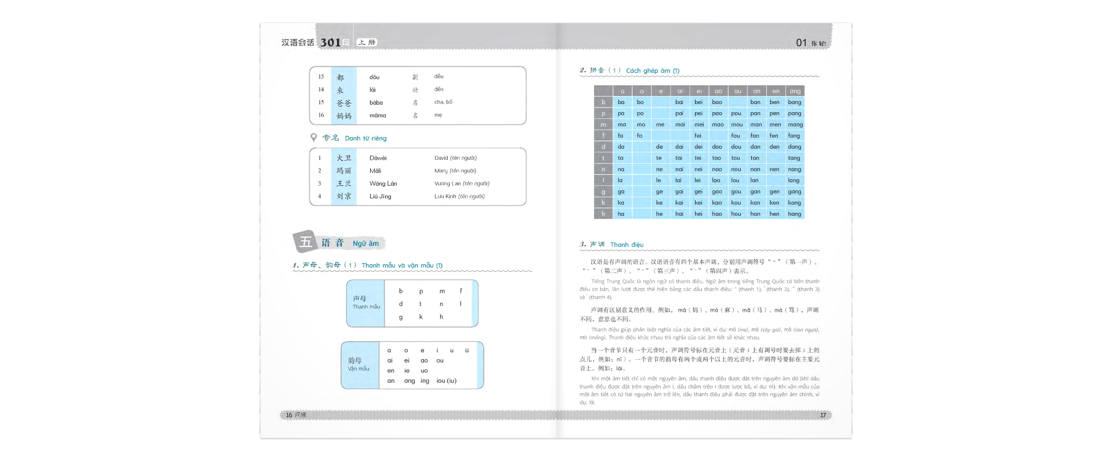
Task: Click the word 爸爸 in vocabulary row 15
Action: click(344, 103)
